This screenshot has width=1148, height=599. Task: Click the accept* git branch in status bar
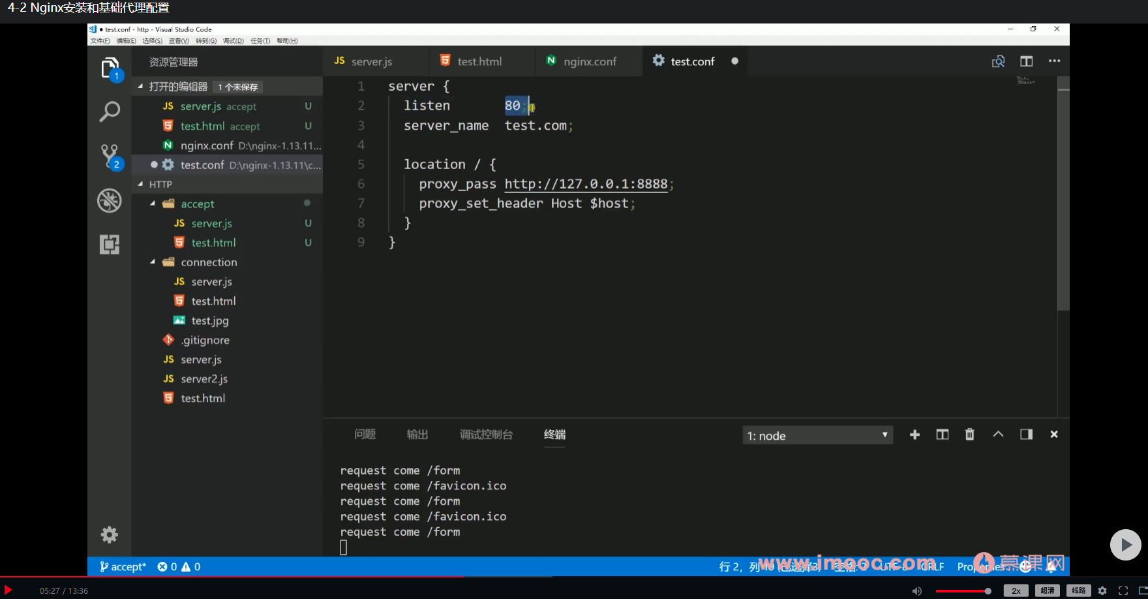click(123, 567)
